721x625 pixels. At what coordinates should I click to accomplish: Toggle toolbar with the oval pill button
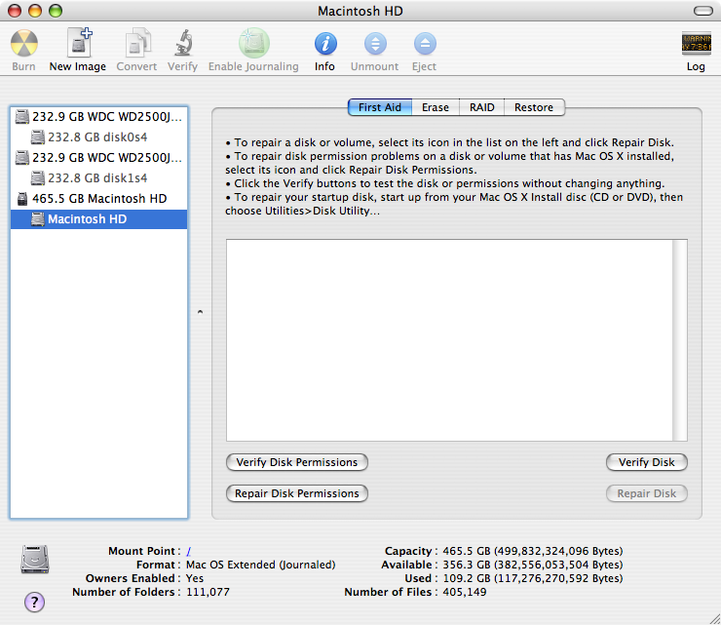tap(703, 11)
